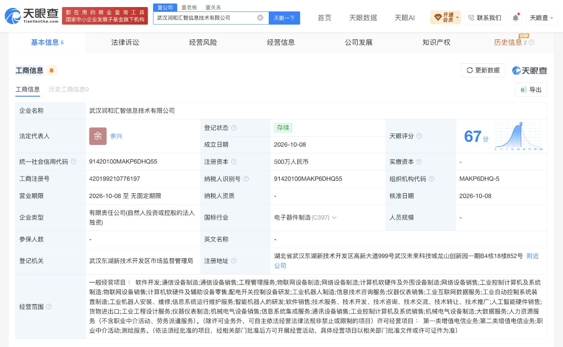Viewport: 563px width, 347px height.
Task: Select the 基本信息 tab
Action: [47, 43]
